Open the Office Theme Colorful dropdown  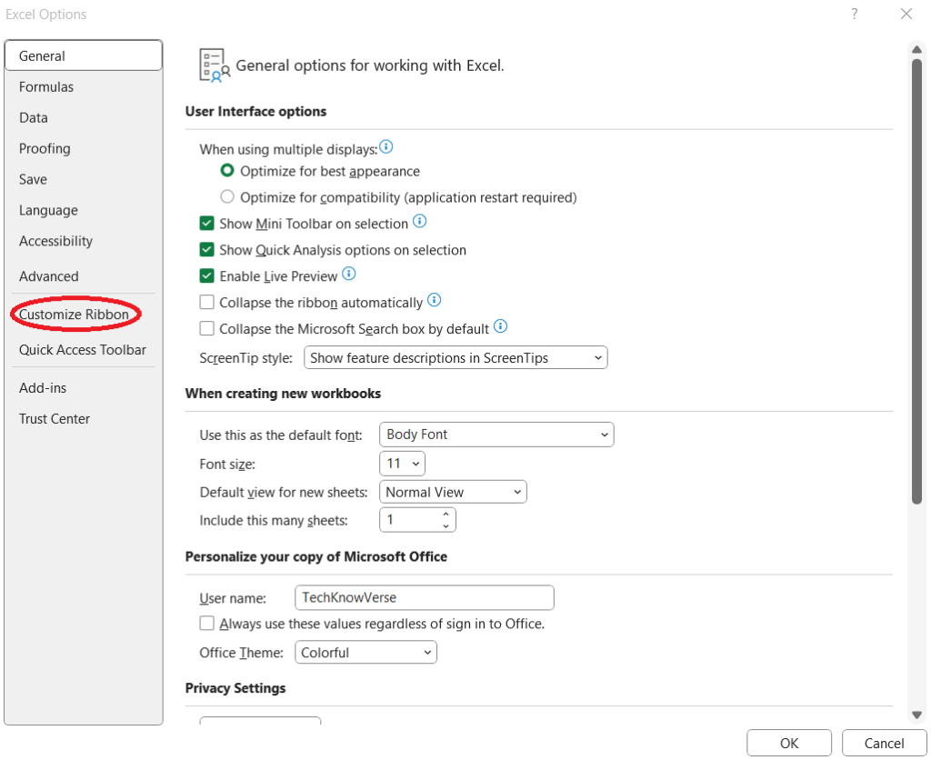[366, 653]
